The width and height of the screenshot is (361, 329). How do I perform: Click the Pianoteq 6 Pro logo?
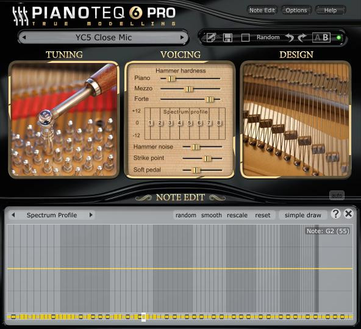(94, 16)
